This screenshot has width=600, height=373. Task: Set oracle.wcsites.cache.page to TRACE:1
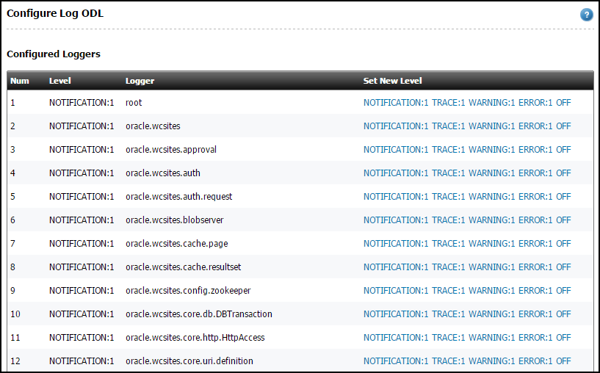pyautogui.click(x=448, y=243)
